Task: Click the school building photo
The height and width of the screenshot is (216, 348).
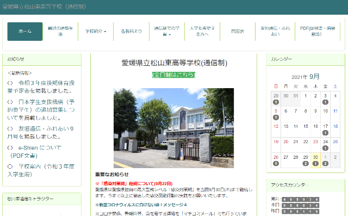Action: click(x=173, y=128)
